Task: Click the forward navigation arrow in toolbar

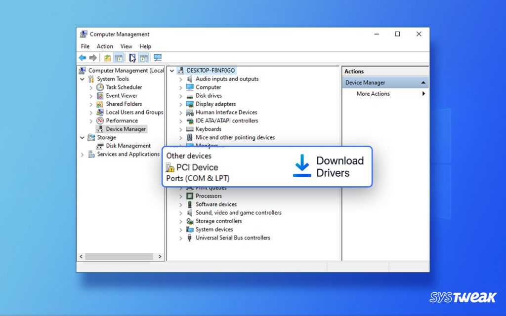Action: click(93, 58)
